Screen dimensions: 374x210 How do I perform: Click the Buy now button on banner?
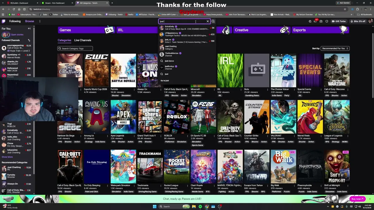tap(357, 199)
